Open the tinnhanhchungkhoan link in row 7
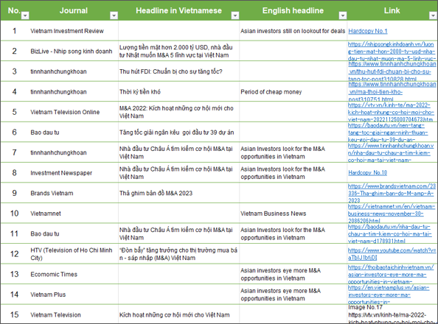 point(391,152)
